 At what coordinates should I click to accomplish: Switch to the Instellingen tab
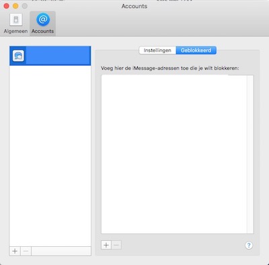pyautogui.click(x=157, y=50)
